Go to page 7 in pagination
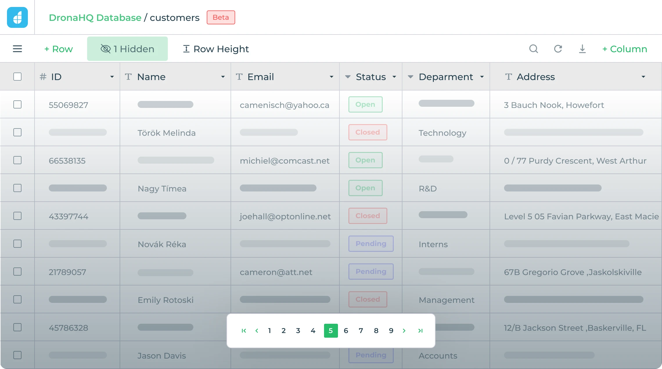 (361, 331)
